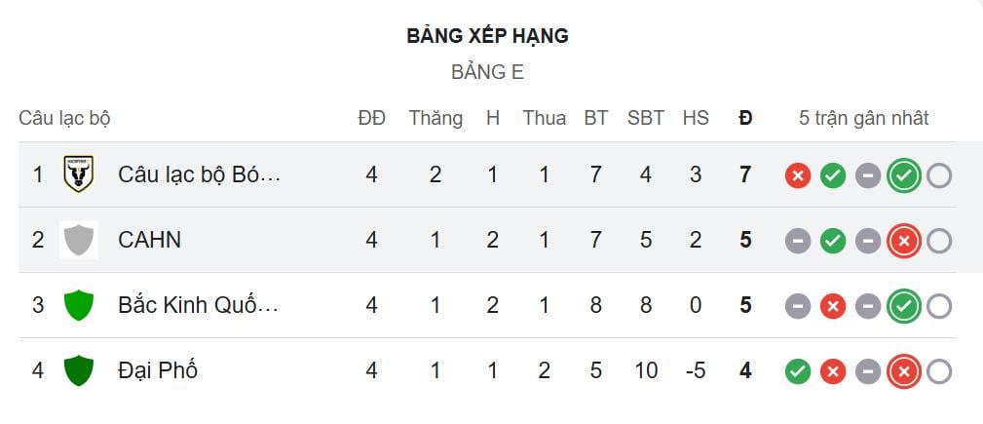The width and height of the screenshot is (983, 424).
Task: Click the red loss icon first in row 1
Action: [x=798, y=175]
